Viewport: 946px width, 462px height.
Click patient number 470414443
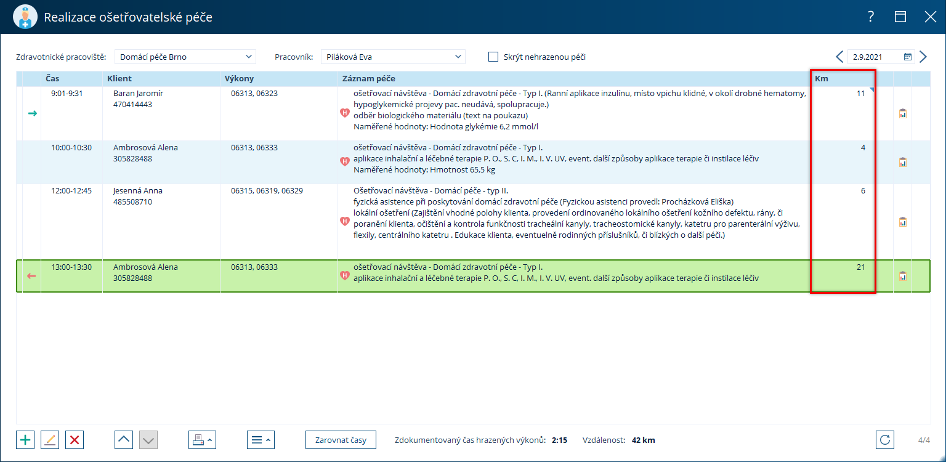[x=132, y=105]
